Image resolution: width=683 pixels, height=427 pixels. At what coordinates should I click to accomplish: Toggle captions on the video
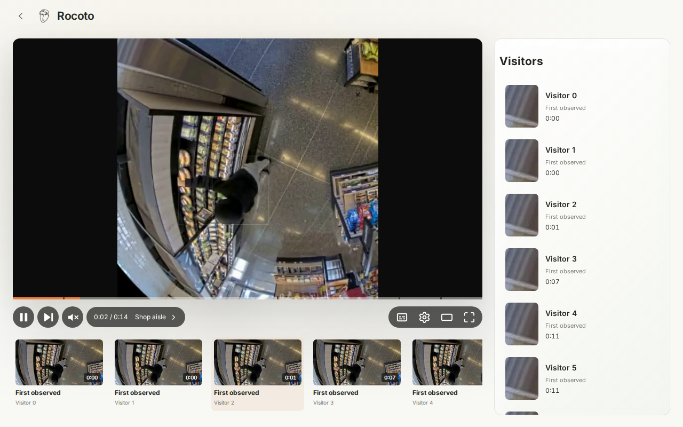click(x=402, y=317)
